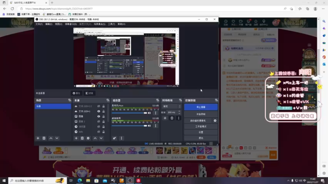Open the Mic/Aux track options menu
This screenshot has width=328, height=184.
coord(155,113)
